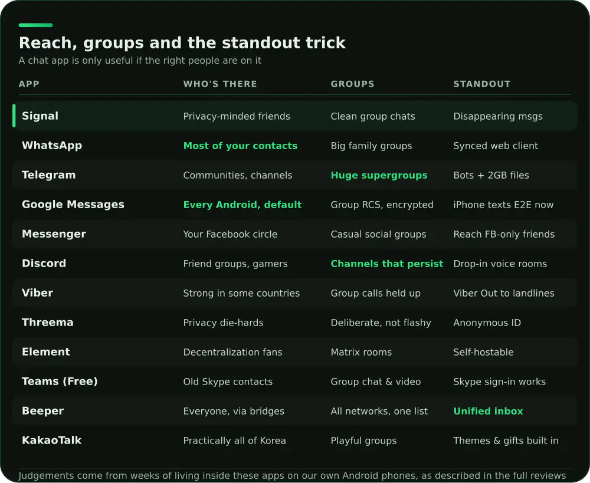Select 'Your Facebook circle' cell
This screenshot has width=590, height=483.
(230, 234)
